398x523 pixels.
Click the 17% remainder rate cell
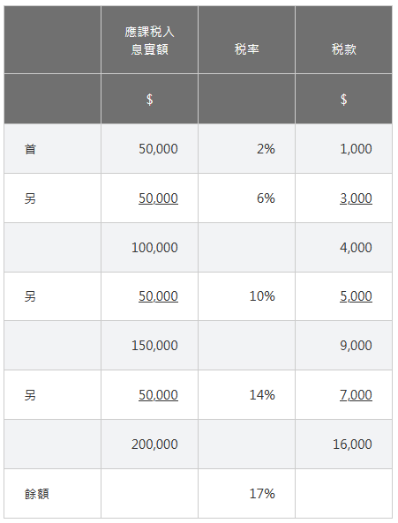point(246,494)
